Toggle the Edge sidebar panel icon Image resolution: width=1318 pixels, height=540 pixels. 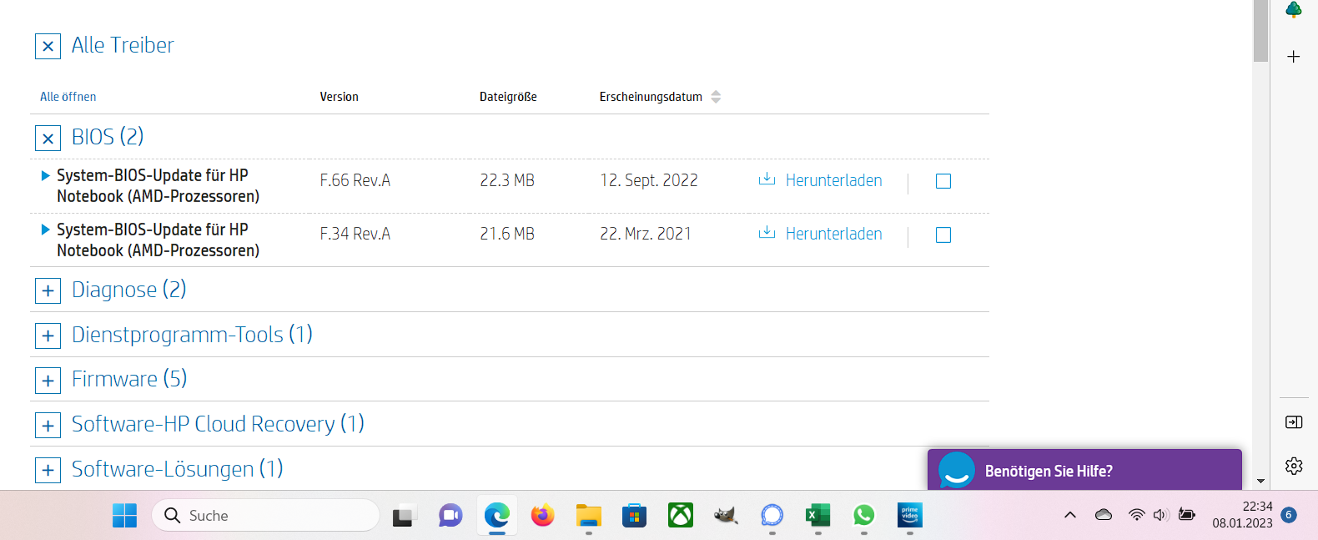click(1294, 422)
